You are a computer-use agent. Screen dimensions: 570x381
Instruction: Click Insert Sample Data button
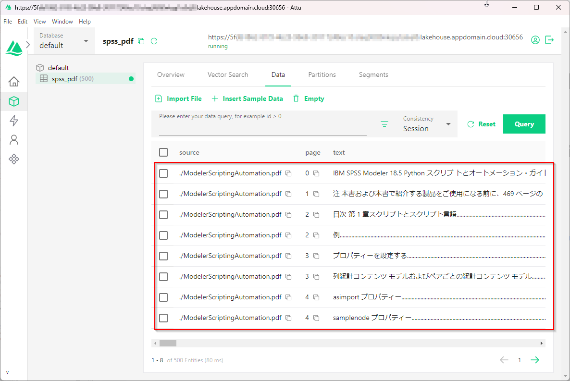pyautogui.click(x=247, y=98)
